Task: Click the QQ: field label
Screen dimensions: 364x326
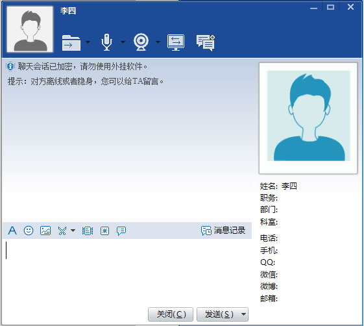Action: 268,262
